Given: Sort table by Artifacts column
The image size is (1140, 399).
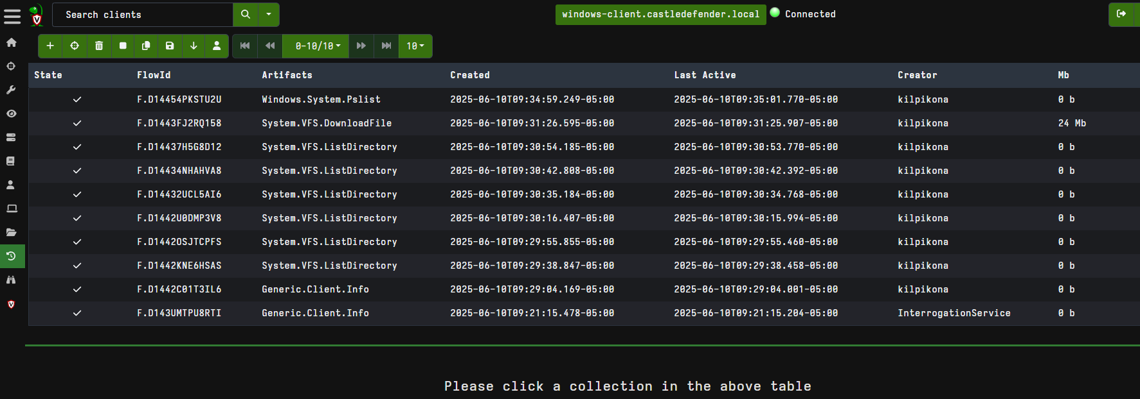Looking at the screenshot, I should [287, 75].
